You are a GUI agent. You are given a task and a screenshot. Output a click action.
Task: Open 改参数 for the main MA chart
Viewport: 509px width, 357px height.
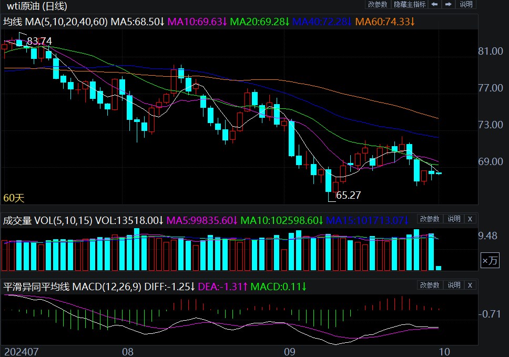point(378,4)
